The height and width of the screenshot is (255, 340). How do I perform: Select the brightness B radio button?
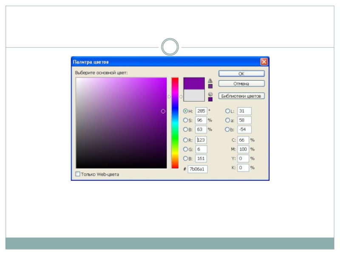(x=185, y=130)
